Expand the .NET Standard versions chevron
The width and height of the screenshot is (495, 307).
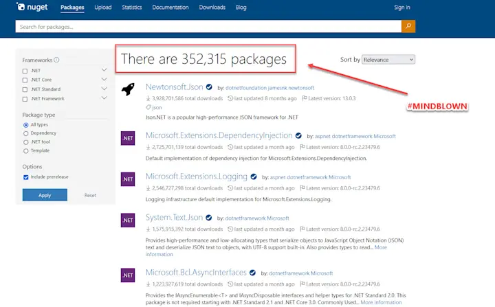pos(104,89)
